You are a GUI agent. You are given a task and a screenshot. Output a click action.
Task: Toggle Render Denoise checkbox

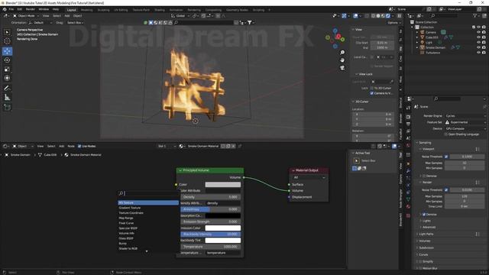424,215
